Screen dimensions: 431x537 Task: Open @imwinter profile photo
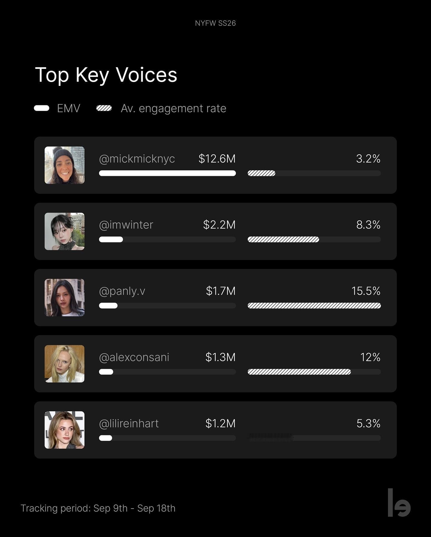pyautogui.click(x=64, y=231)
